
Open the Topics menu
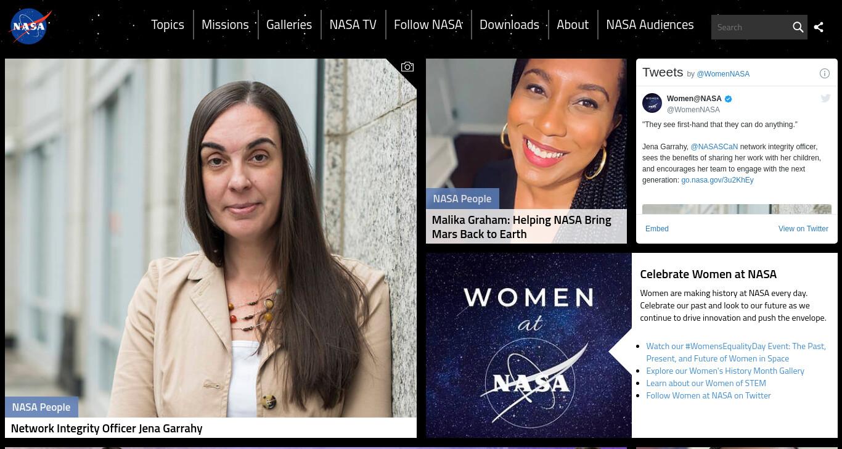168,25
